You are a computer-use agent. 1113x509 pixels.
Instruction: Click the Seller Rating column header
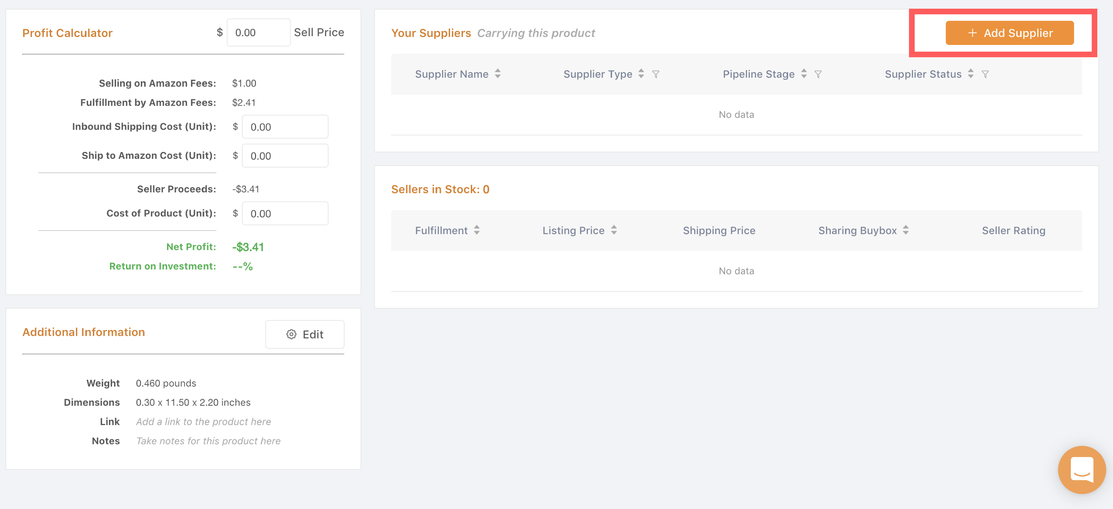click(1013, 231)
